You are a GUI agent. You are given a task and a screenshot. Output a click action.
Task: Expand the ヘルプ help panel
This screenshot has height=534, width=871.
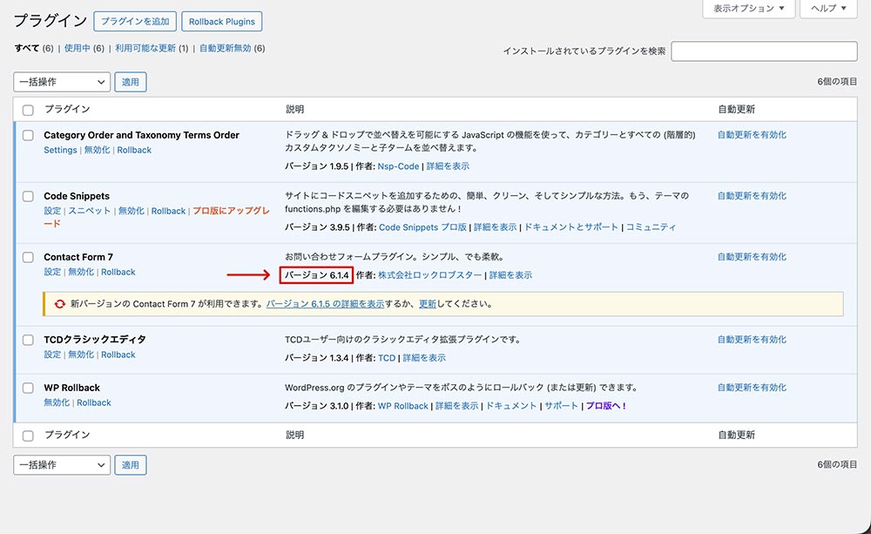click(828, 9)
